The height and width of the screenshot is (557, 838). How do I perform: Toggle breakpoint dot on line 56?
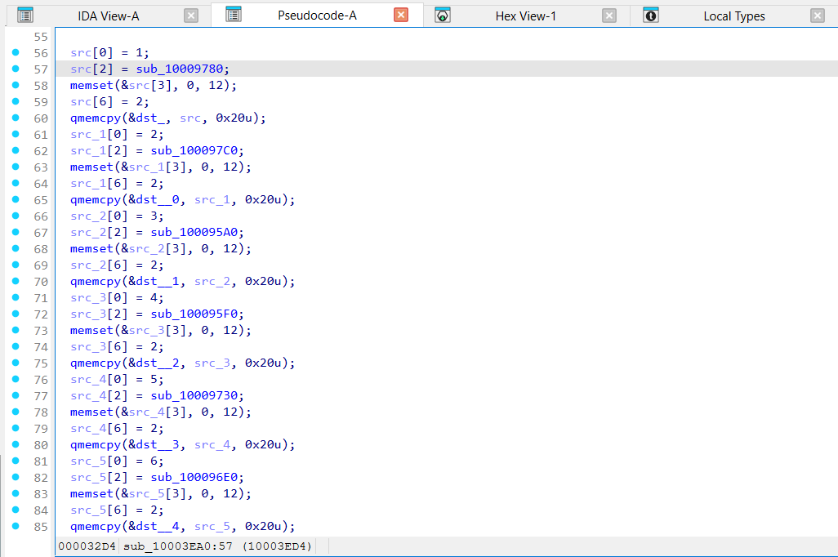pyautogui.click(x=16, y=52)
